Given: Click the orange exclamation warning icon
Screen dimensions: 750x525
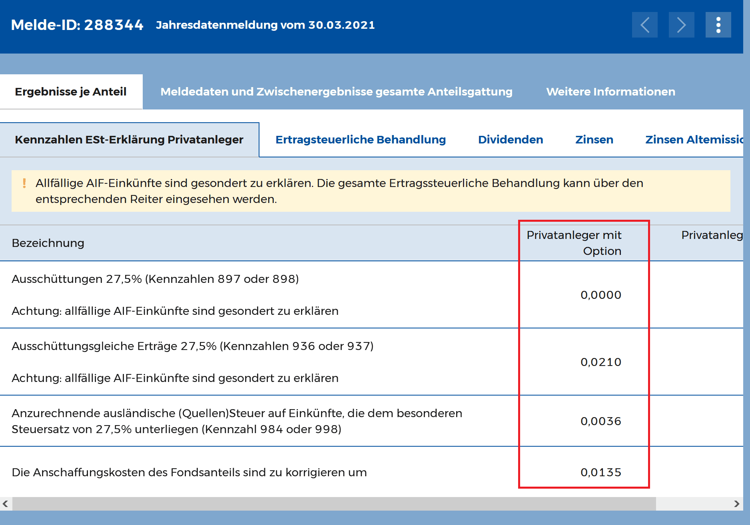Looking at the screenshot, I should (x=24, y=183).
